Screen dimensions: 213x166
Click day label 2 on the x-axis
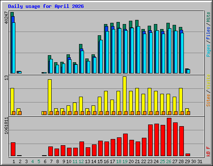pos(20,161)
